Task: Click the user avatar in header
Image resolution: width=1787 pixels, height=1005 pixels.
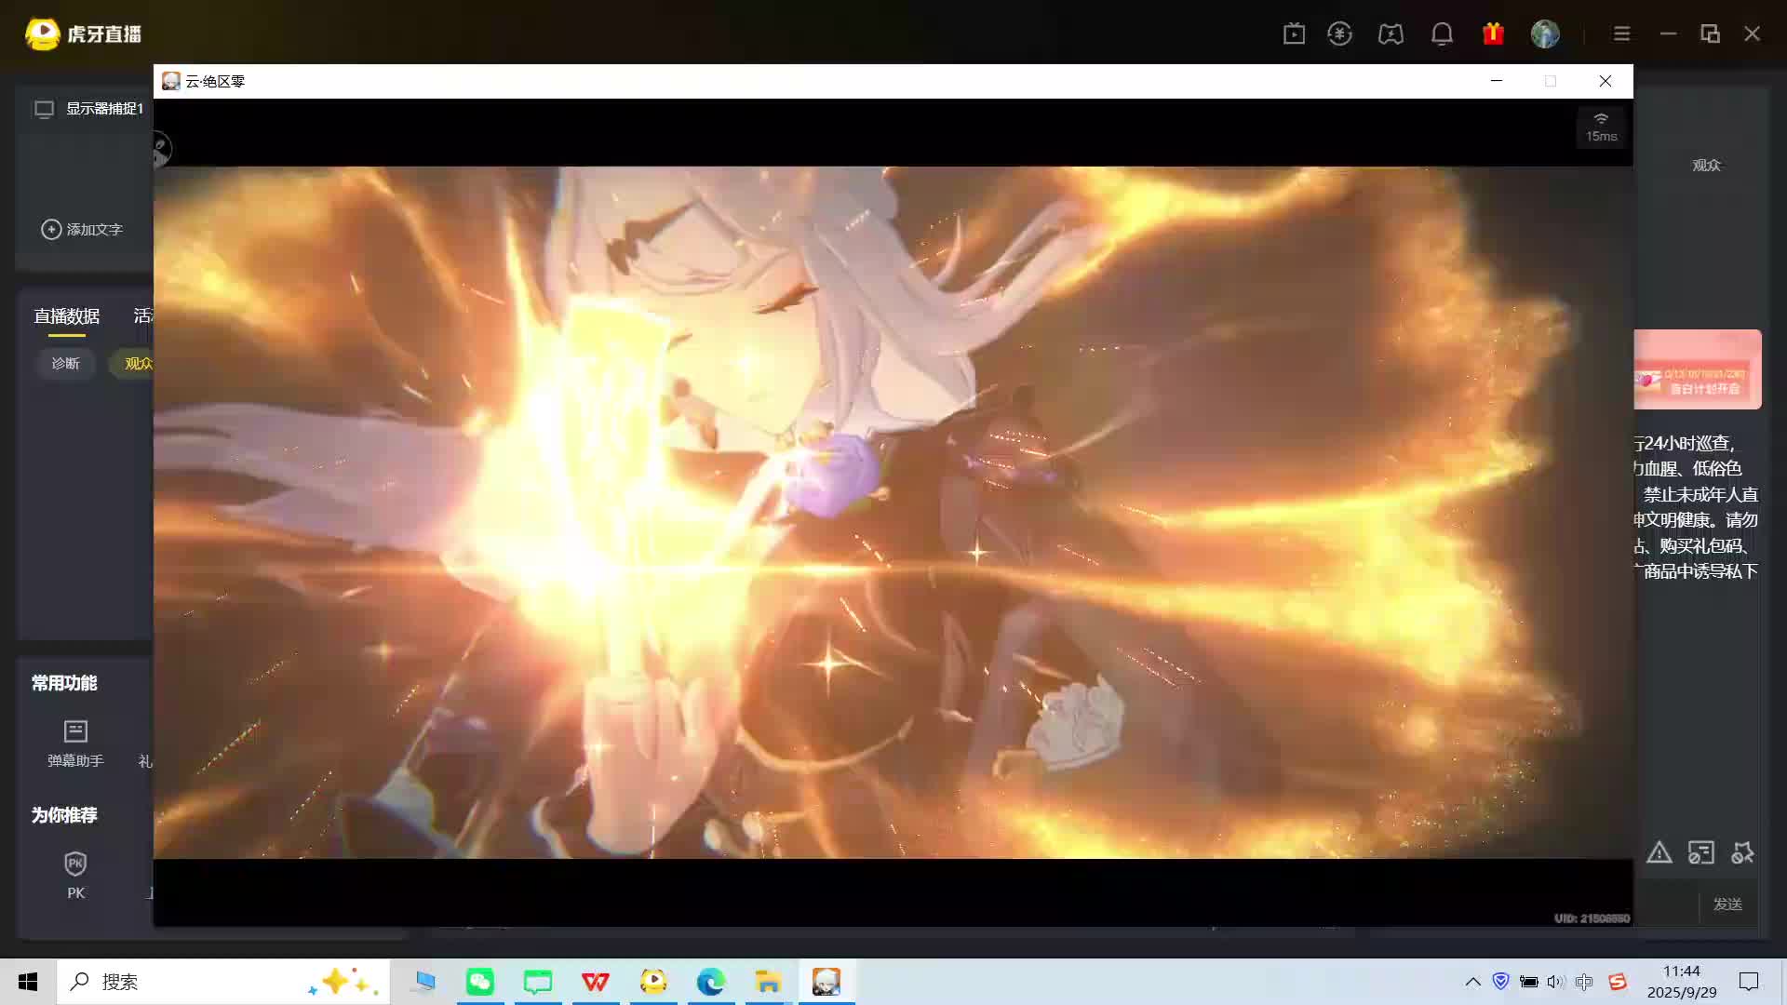Action: [x=1545, y=33]
